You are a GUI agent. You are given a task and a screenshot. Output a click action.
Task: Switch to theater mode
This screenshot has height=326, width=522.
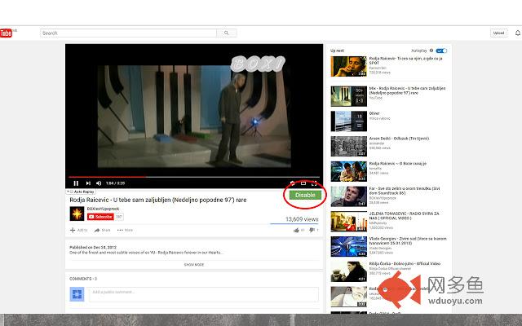tap(303, 183)
